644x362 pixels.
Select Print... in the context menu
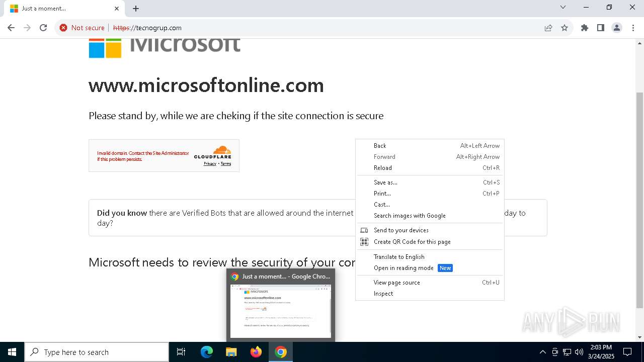[430, 194]
